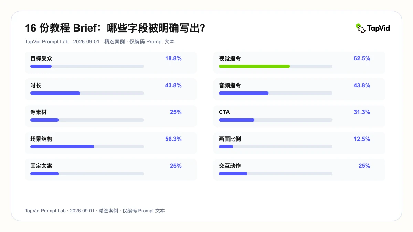413x232 pixels.
Task: Click the green 视觉指令 progress bar
Action: click(276, 66)
